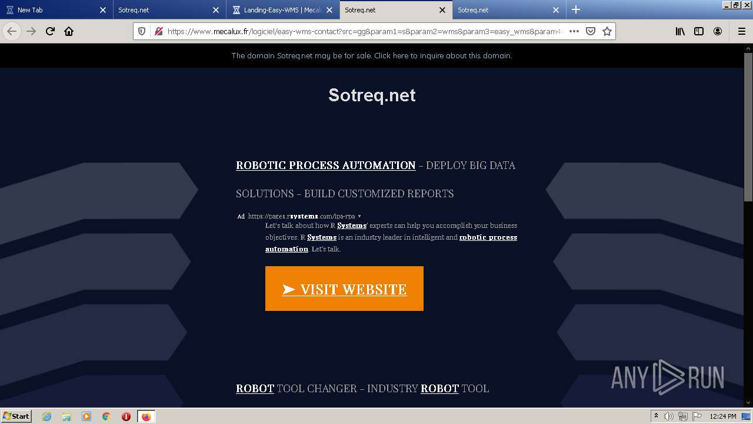753x424 pixels.
Task: Open a new tab with plus button
Action: click(x=576, y=9)
